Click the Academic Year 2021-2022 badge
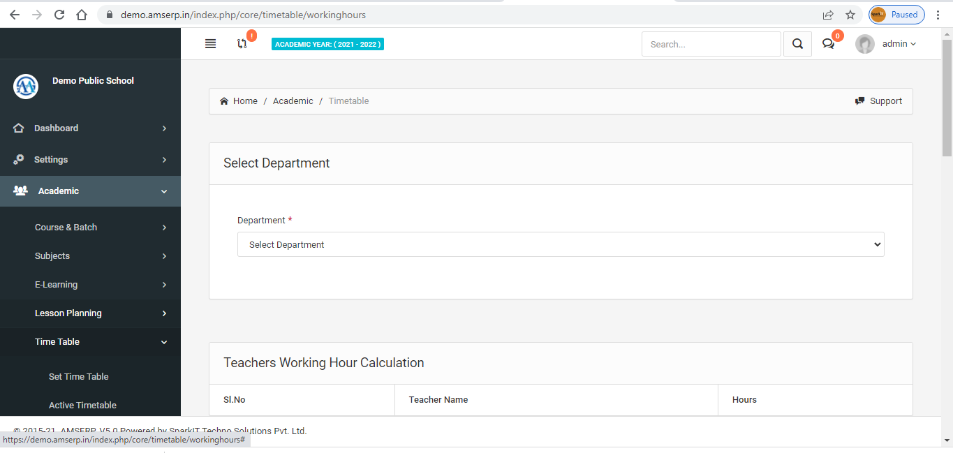 tap(327, 43)
